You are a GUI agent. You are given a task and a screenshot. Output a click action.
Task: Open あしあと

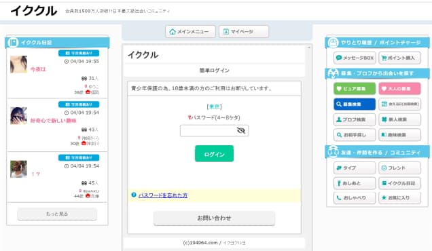click(355, 183)
